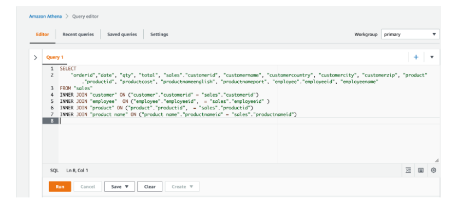Open the query tabs options arrow
457x210 pixels.
click(432, 57)
